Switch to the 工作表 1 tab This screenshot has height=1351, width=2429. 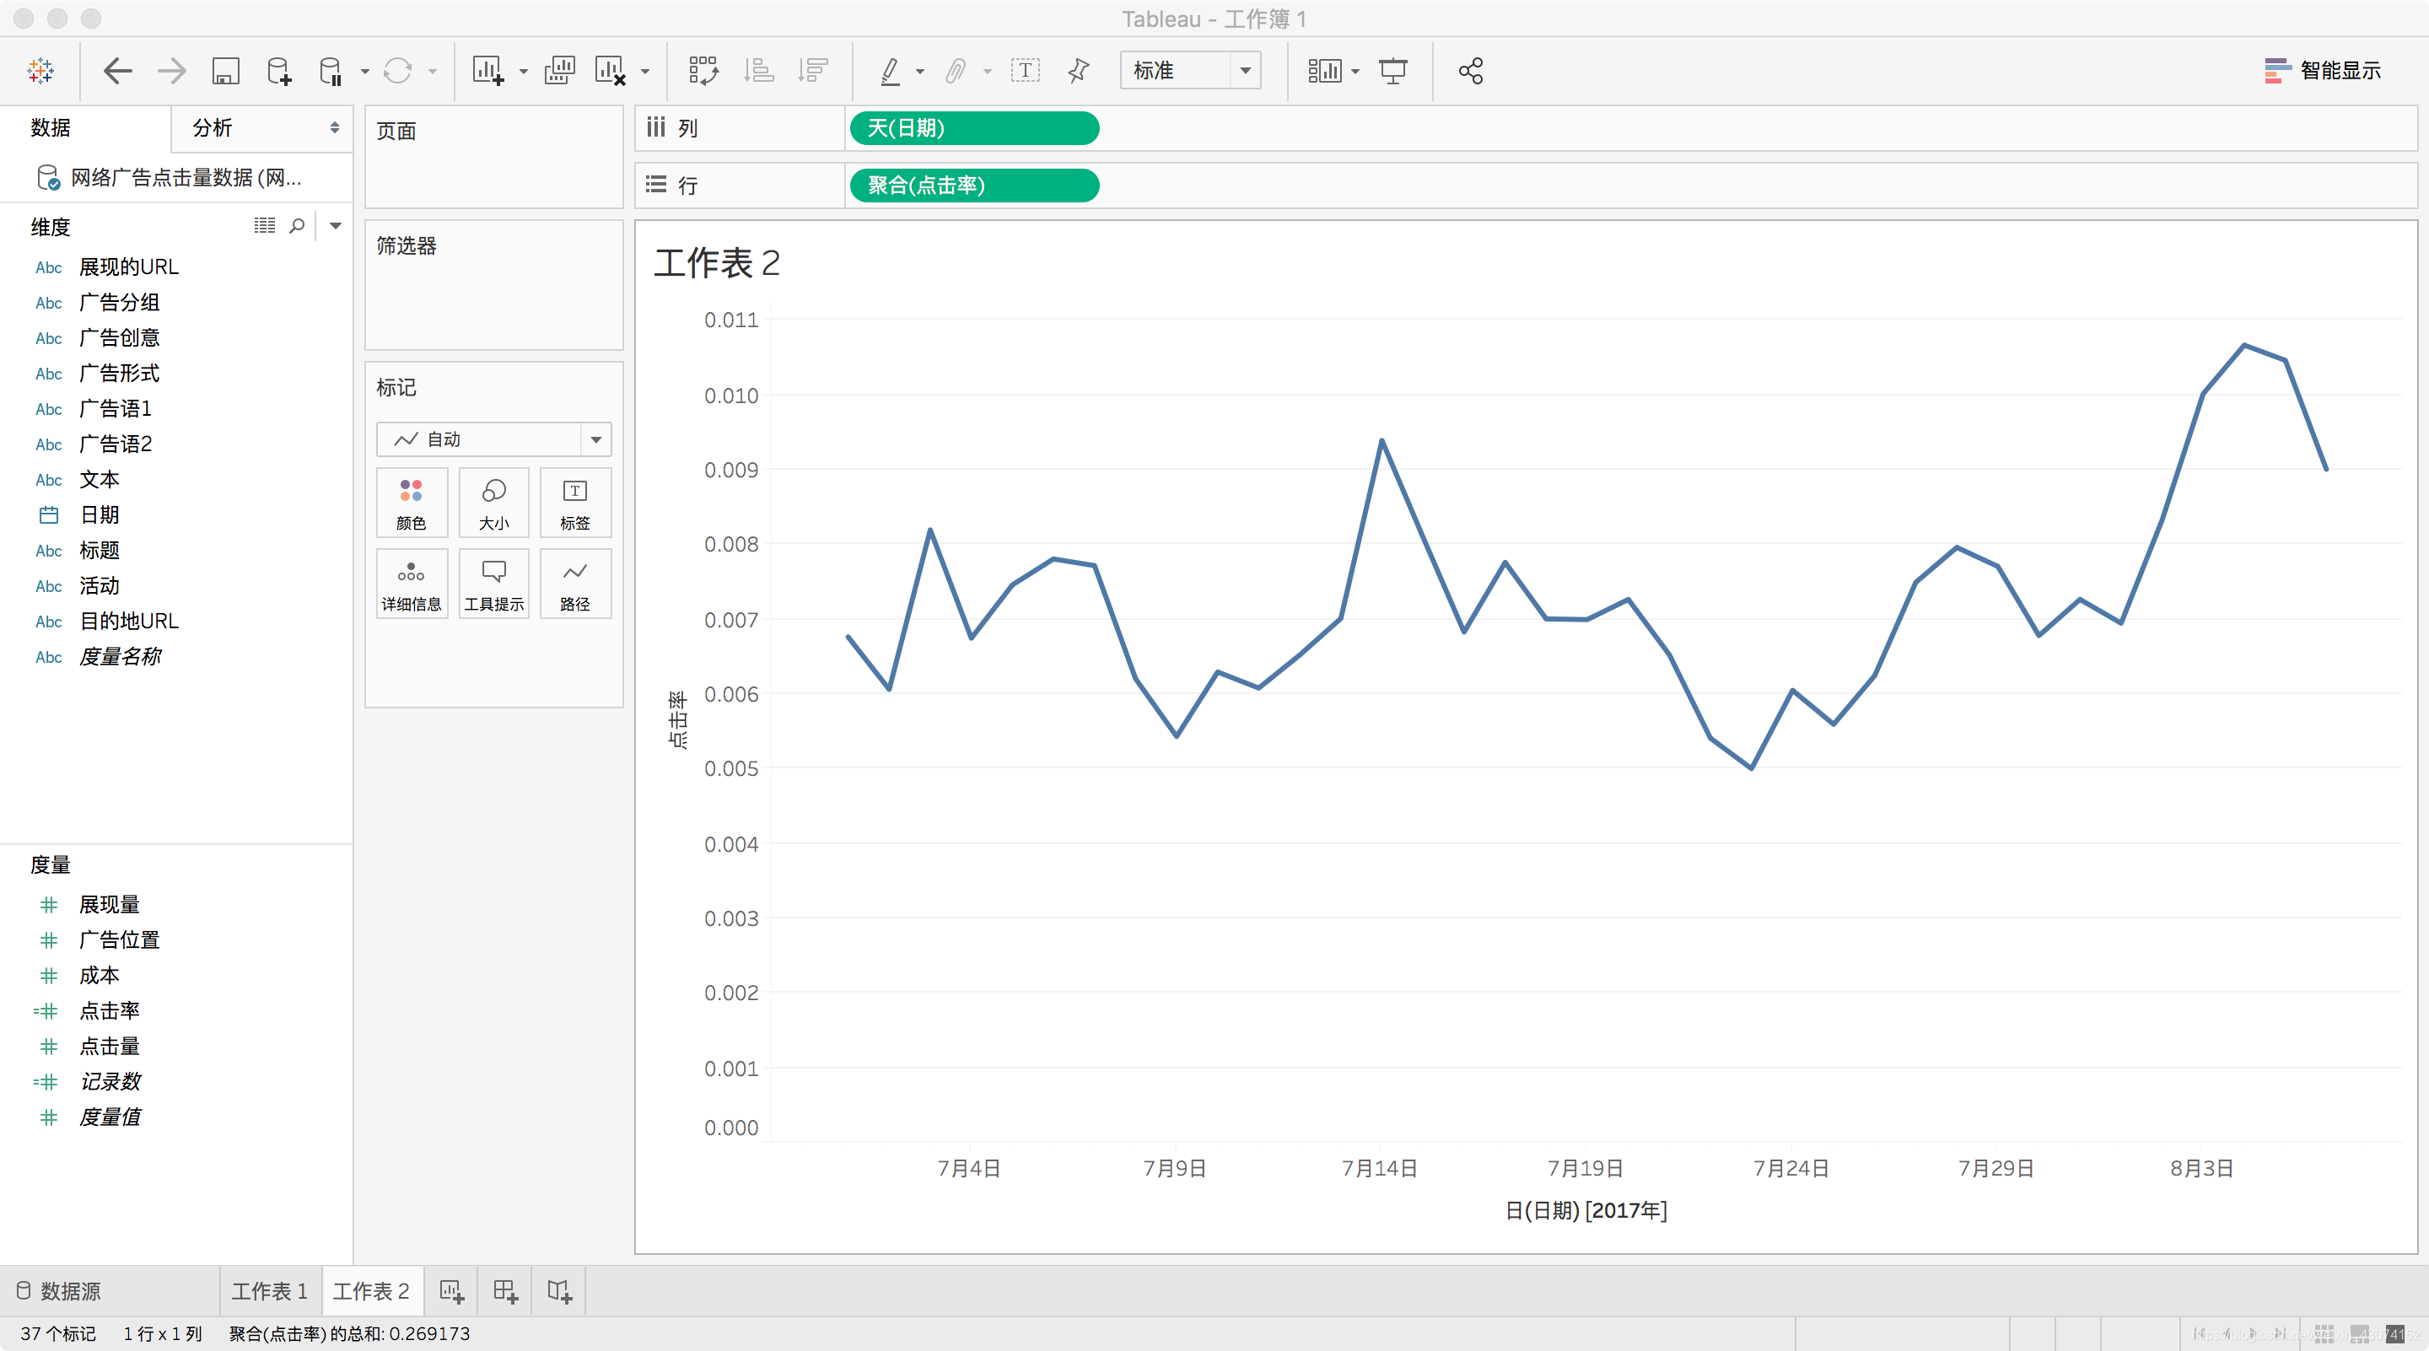coord(270,1290)
